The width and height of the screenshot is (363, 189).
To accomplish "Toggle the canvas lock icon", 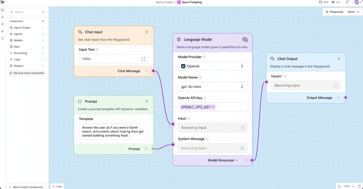I will click(339, 186).
